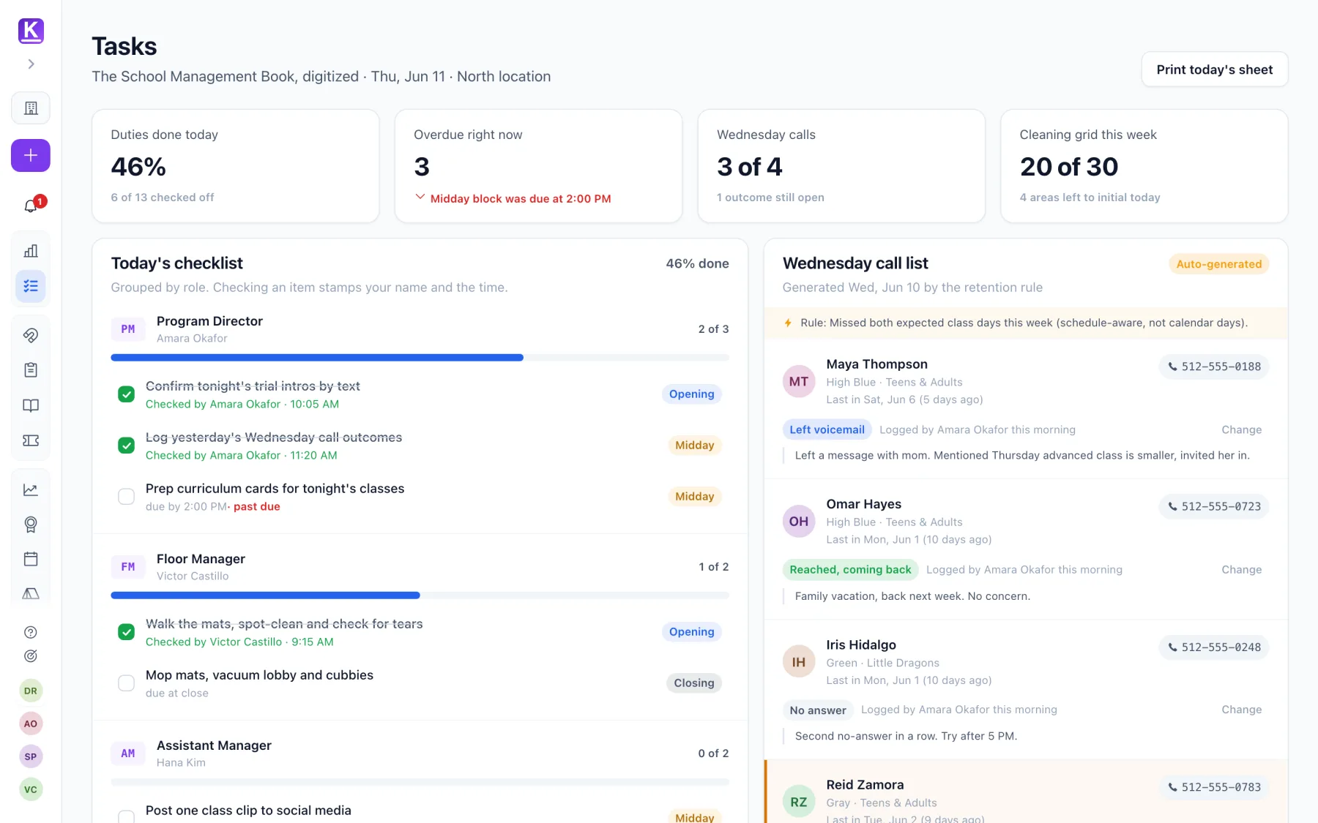This screenshot has width=1318, height=823.
Task: Open the calendar icon in sidebar
Action: tap(31, 559)
